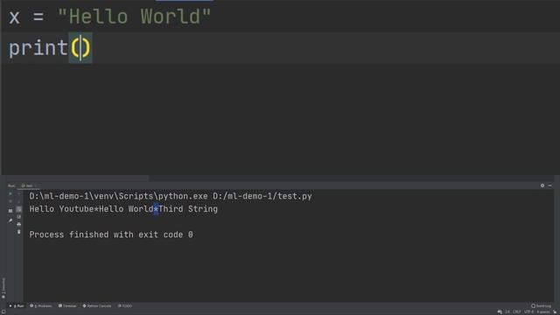Open the 4 spaces indent settings

click(x=543, y=312)
